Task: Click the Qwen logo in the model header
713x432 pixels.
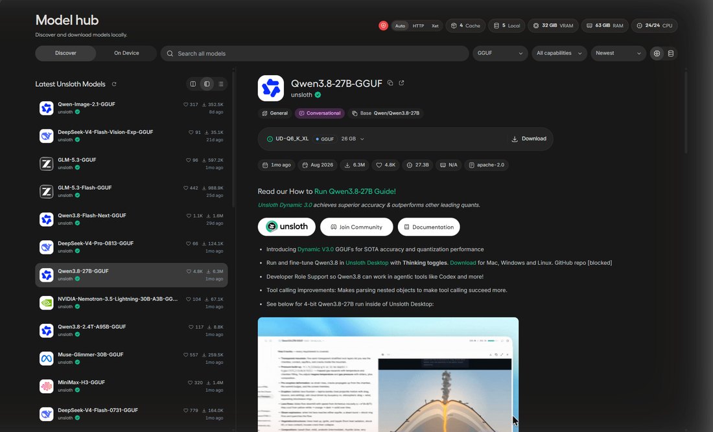Action: 270,88
